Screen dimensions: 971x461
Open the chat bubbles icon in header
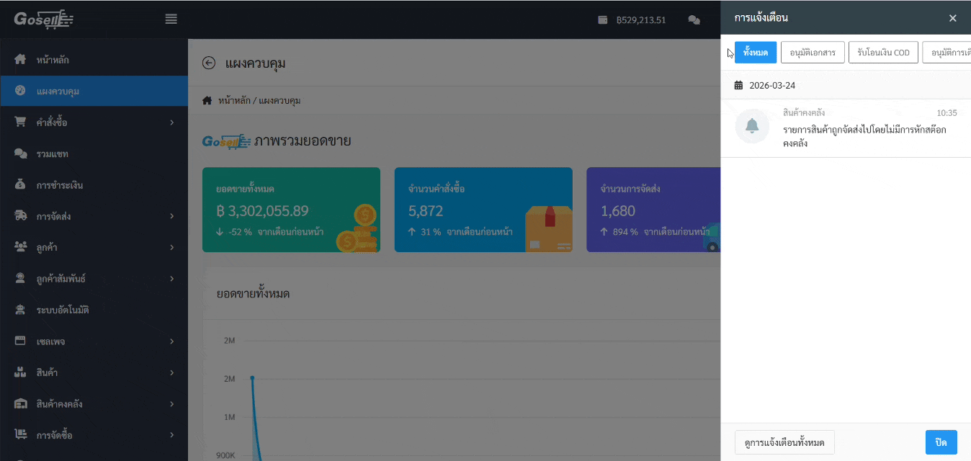(x=694, y=20)
